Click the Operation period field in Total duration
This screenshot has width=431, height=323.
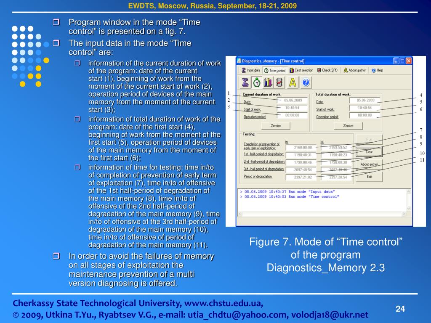click(365, 115)
